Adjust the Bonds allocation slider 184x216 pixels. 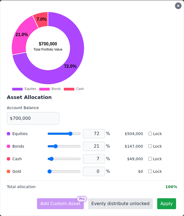(x=64, y=146)
